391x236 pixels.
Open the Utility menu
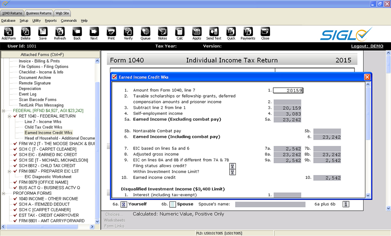tap(37, 20)
